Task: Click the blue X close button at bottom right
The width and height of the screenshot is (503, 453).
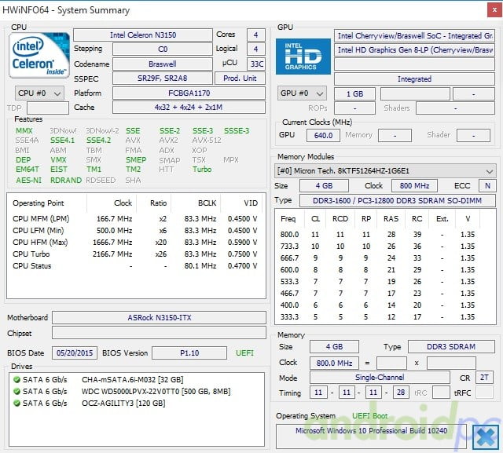Action: tap(486, 437)
